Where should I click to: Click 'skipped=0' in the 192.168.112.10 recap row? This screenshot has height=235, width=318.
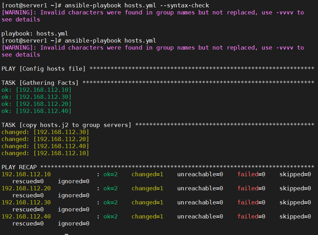coord(295,174)
